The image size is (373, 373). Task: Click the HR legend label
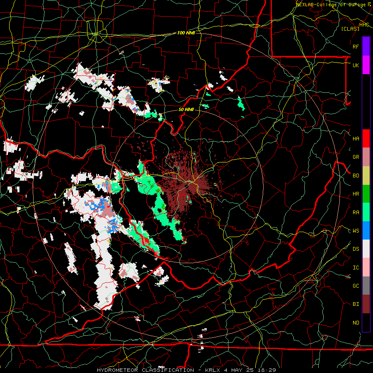pos(356,194)
